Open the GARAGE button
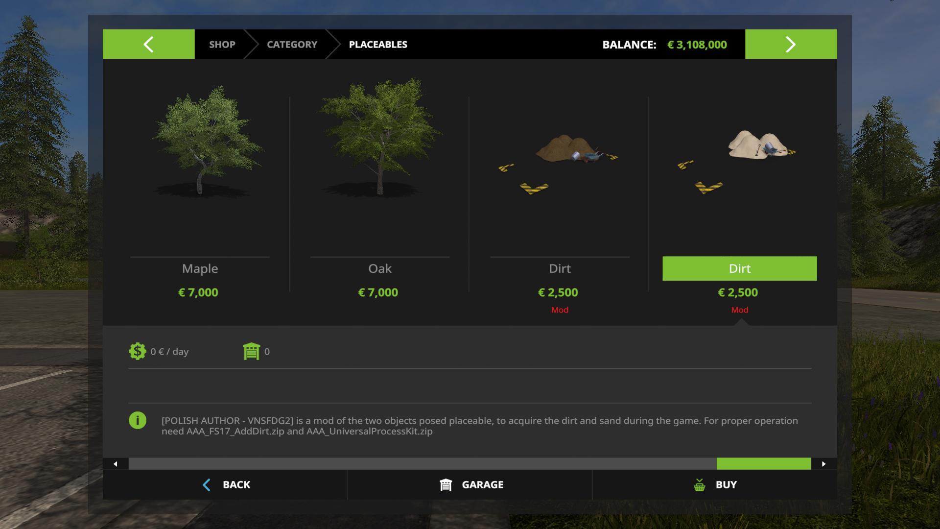 click(470, 484)
